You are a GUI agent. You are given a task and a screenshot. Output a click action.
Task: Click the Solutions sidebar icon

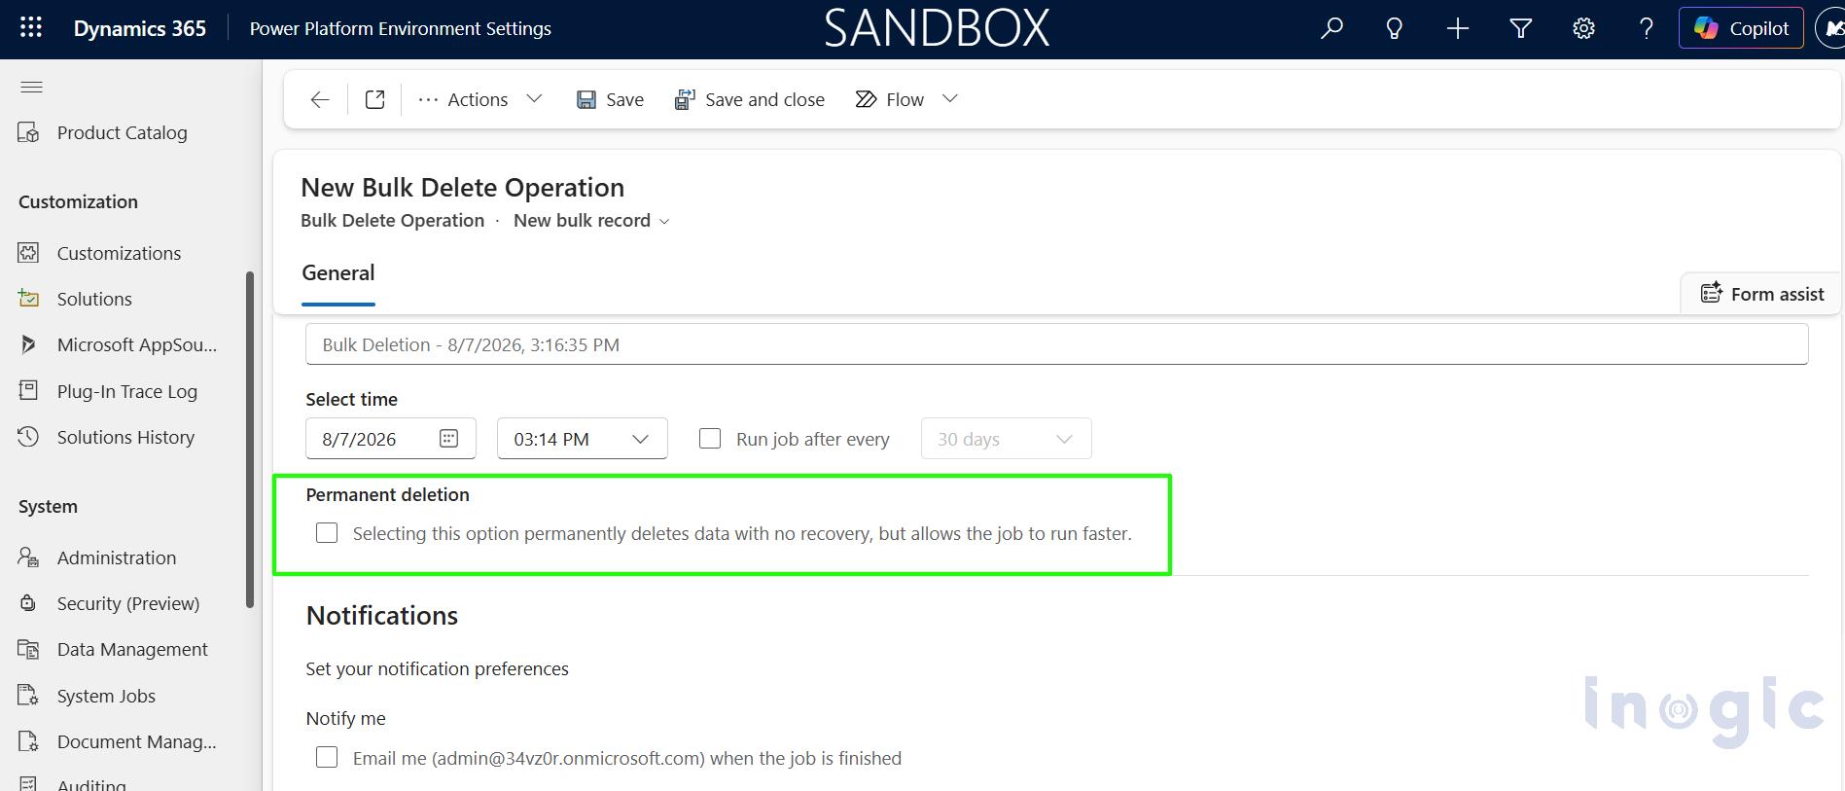(28, 299)
